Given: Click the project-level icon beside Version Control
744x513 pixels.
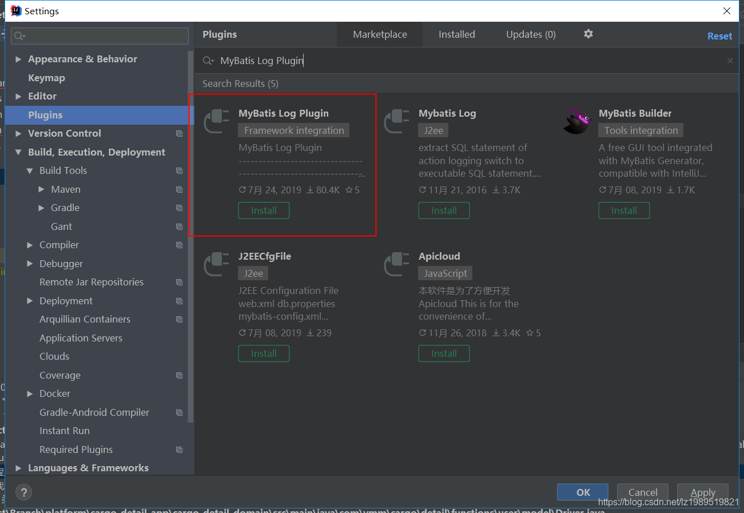Looking at the screenshot, I should pyautogui.click(x=179, y=134).
